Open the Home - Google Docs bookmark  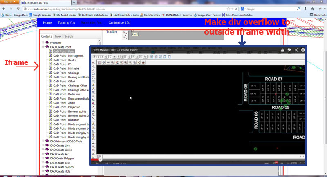(14, 15)
